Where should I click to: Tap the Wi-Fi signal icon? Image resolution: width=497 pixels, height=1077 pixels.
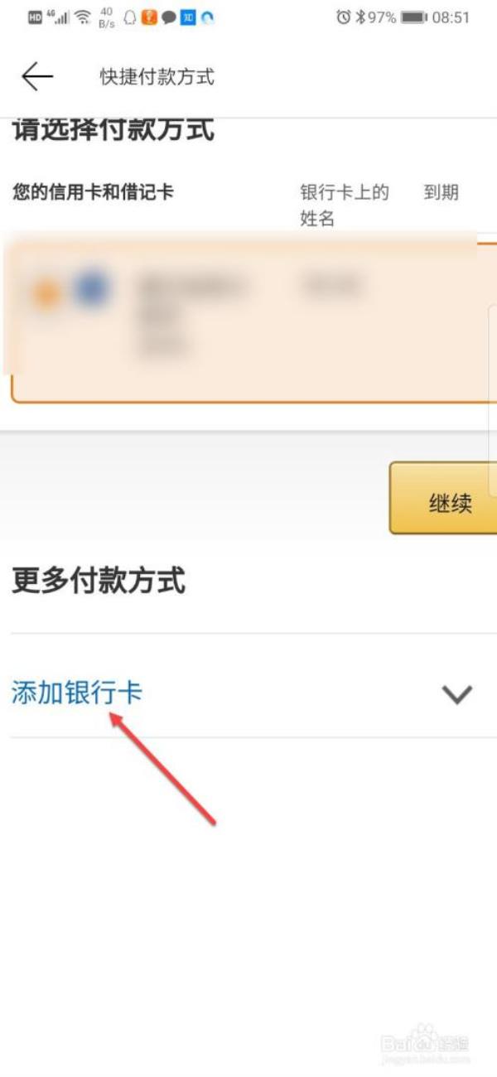[83, 17]
